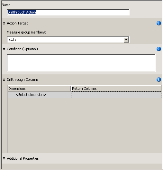The height and width of the screenshot is (170, 163).
Task: Click the Drillthrough Columns info icon
Action: [x=159, y=80]
